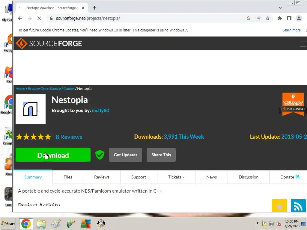This screenshot has height=230, width=307.
Task: Open the blue RSS feed icon
Action: click(x=298, y=205)
